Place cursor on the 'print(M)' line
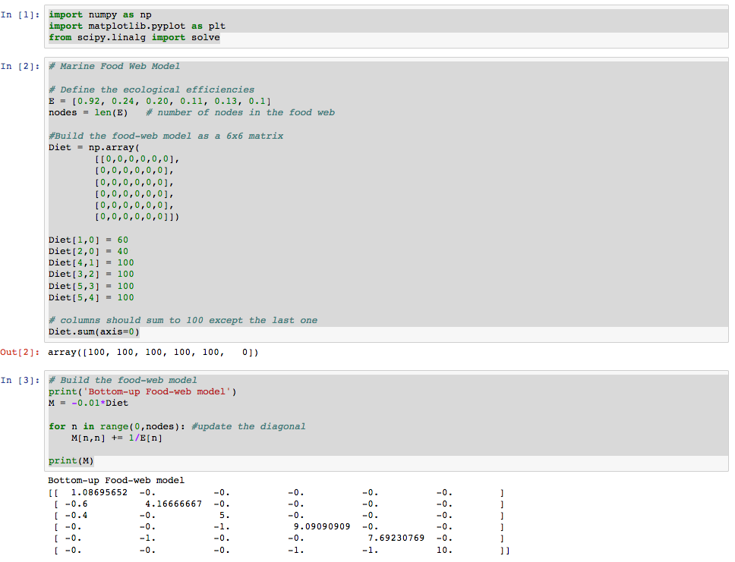 pyautogui.click(x=71, y=460)
